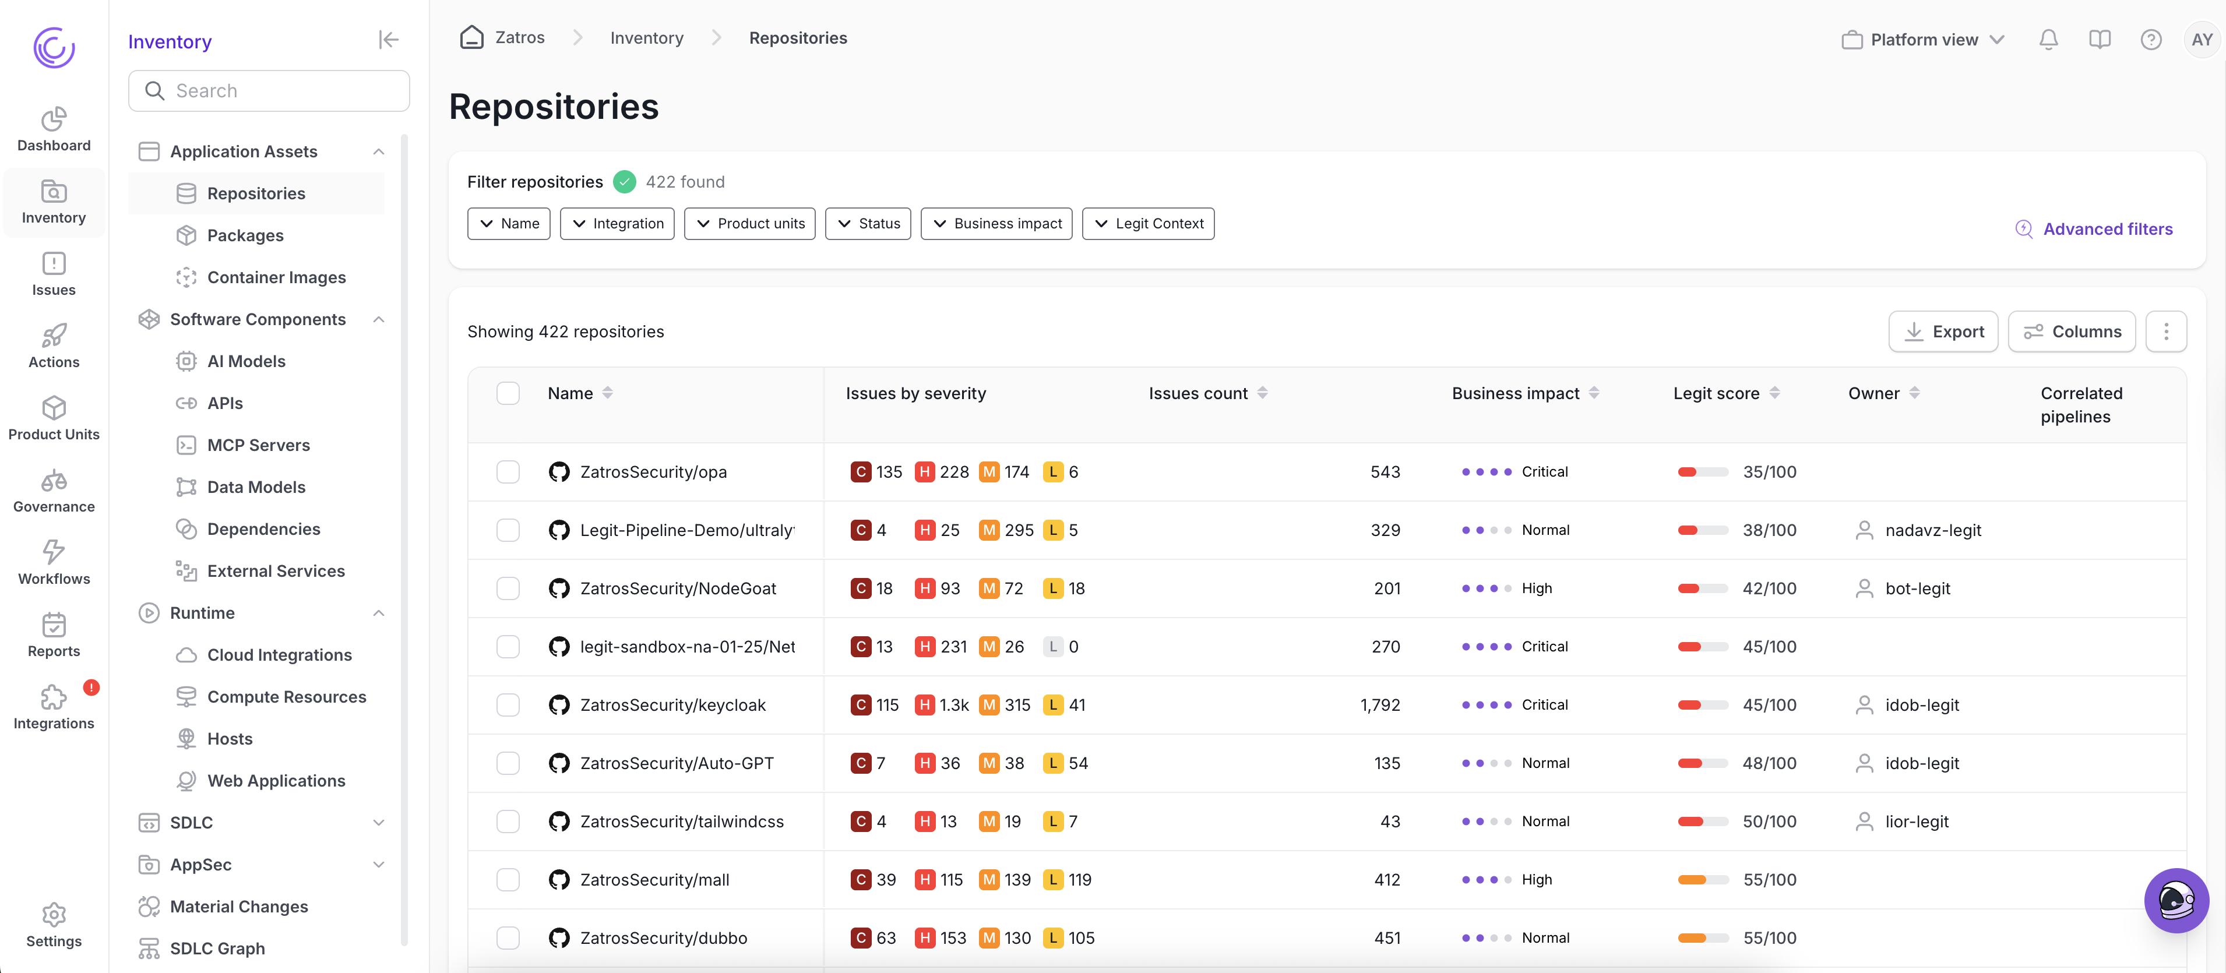The image size is (2226, 973).
Task: Toggle the select-all header checkbox
Action: click(508, 393)
